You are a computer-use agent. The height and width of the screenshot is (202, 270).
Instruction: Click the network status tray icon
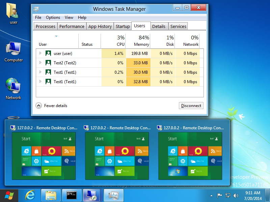point(227,196)
